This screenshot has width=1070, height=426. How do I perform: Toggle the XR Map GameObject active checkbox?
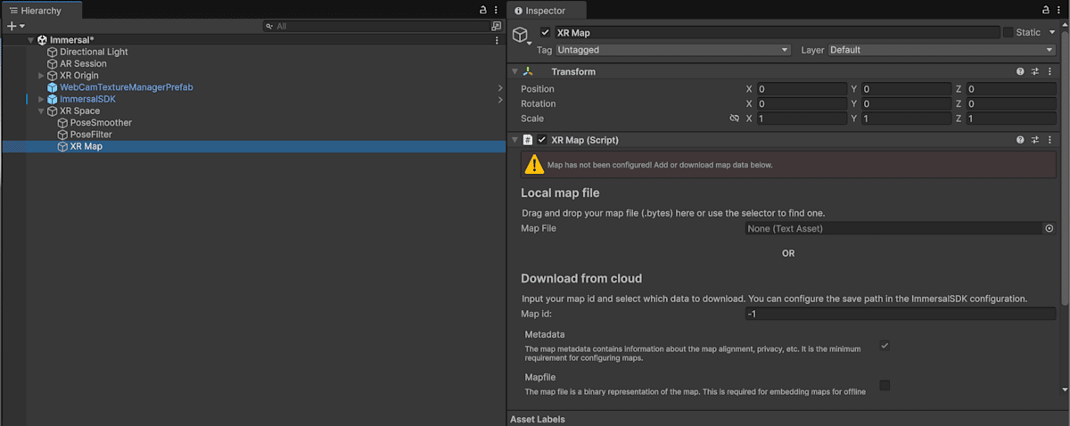[546, 32]
